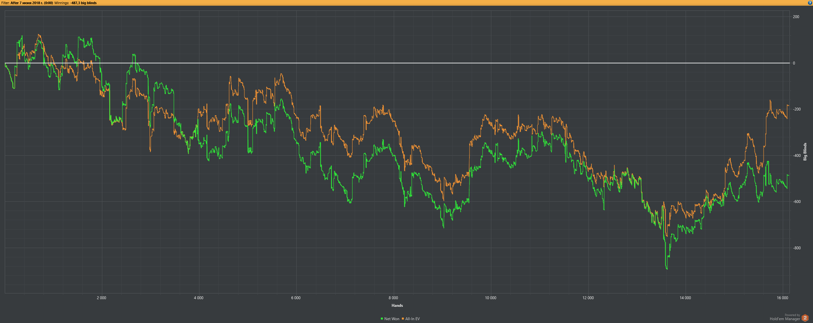Click the Hold'em Manager 2 logo badge
Viewport: 813px width, 323px height.
(x=805, y=318)
